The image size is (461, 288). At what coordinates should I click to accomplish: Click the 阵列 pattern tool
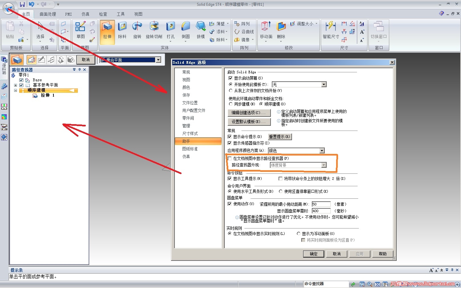pos(242,24)
